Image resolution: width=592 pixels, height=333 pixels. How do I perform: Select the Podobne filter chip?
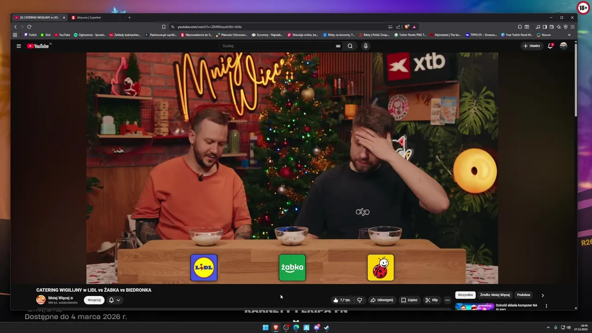tap(524, 295)
